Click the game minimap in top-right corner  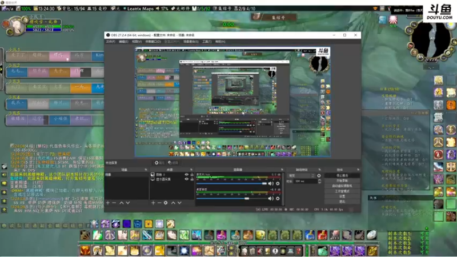(431, 39)
